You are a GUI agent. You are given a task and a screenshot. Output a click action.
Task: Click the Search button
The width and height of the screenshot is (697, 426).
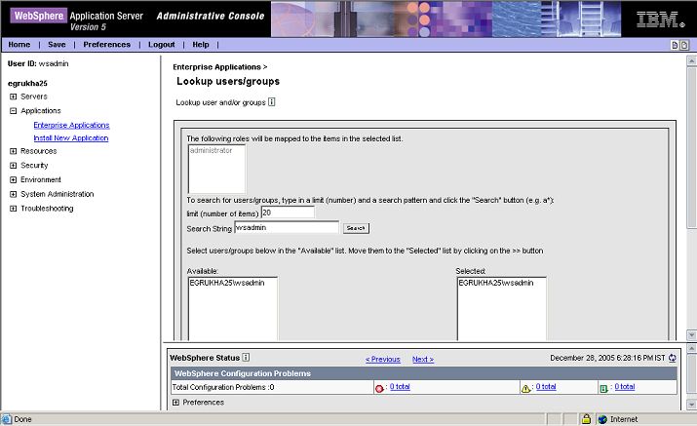pos(356,228)
